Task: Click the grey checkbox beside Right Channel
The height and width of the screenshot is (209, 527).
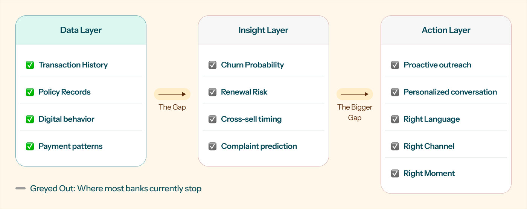Action: point(395,146)
